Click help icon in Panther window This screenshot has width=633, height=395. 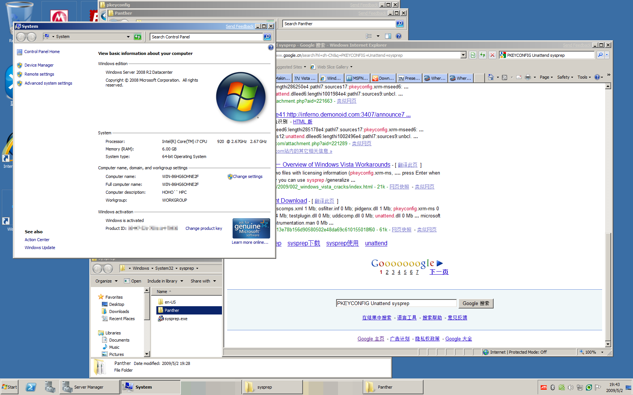399,36
